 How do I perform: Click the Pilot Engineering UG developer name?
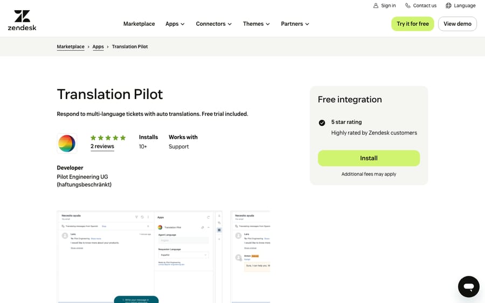84,181
